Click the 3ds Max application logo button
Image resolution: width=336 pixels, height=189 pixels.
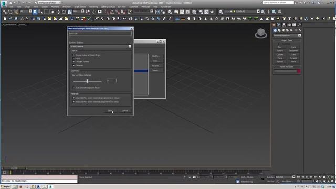click(x=4, y=4)
